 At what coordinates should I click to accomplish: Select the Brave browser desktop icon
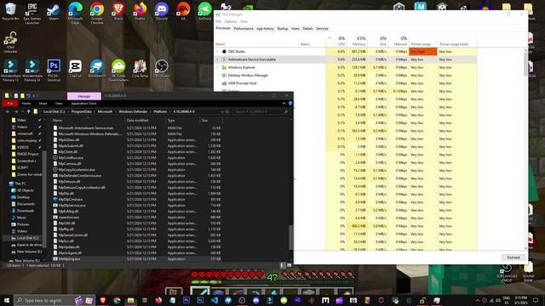click(x=118, y=12)
